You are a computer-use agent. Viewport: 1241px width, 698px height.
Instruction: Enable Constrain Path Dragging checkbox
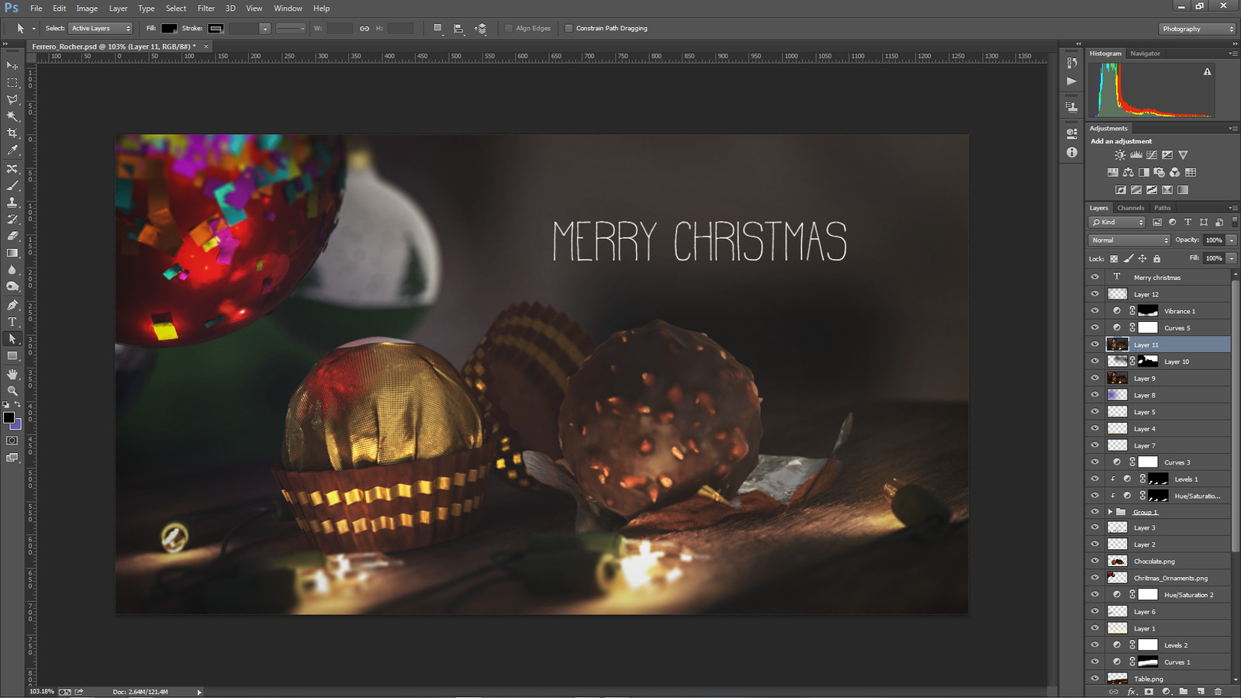point(569,28)
